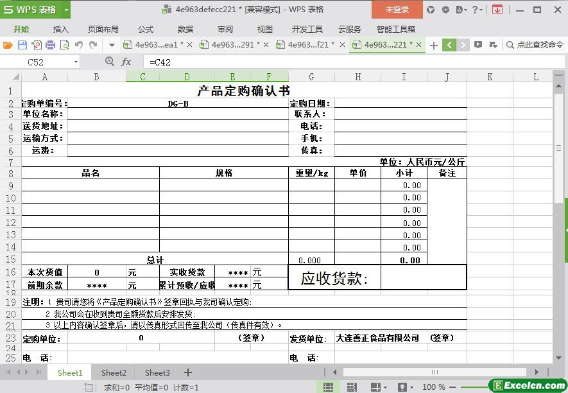Click the 未登录 login button
Screen dimensions: 568x393
397,10
